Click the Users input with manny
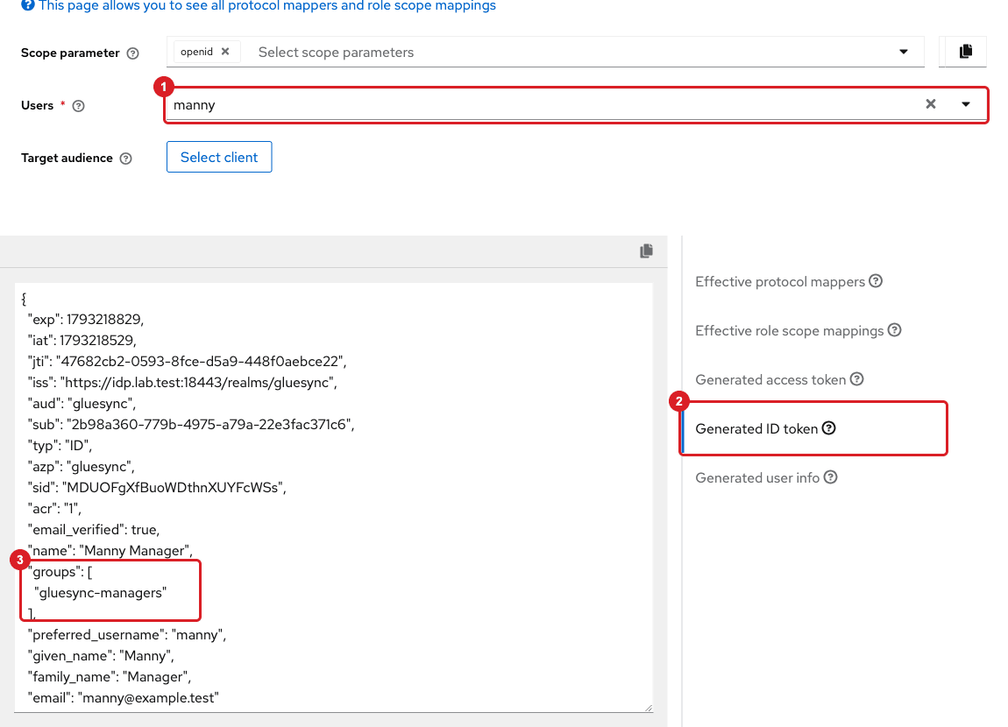 (x=543, y=105)
